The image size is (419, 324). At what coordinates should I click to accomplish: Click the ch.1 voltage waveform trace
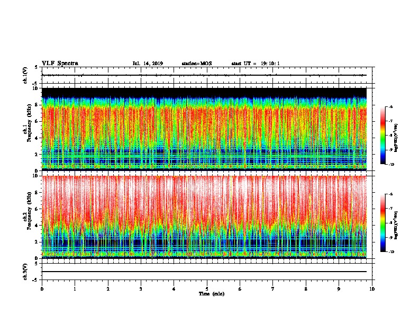click(x=204, y=75)
